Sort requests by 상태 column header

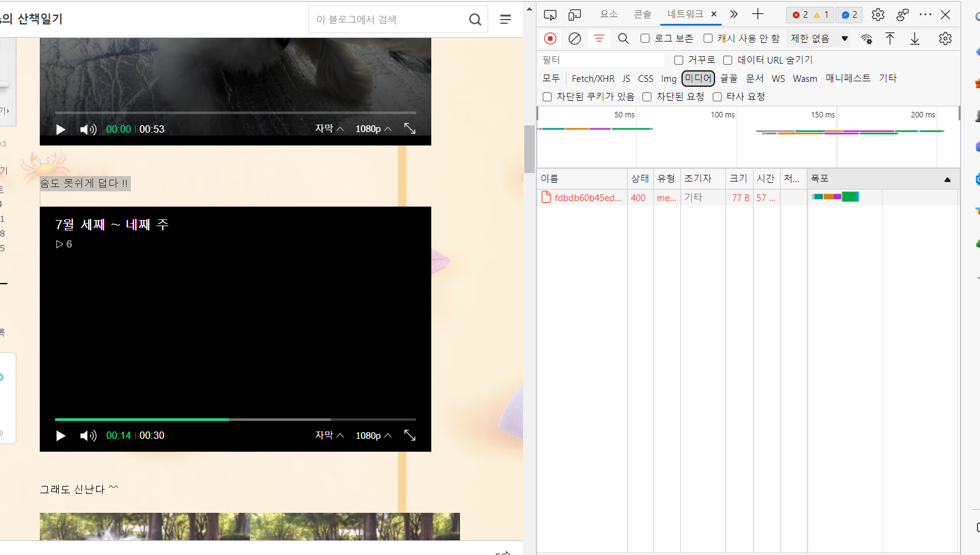pyautogui.click(x=640, y=178)
